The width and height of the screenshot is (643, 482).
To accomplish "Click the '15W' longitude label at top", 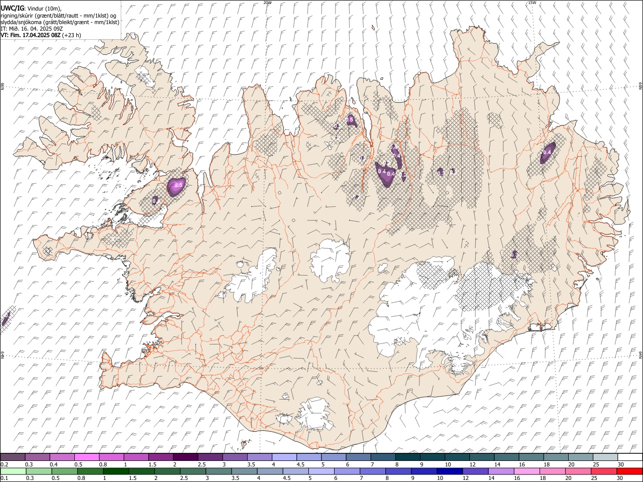I will pos(532,3).
